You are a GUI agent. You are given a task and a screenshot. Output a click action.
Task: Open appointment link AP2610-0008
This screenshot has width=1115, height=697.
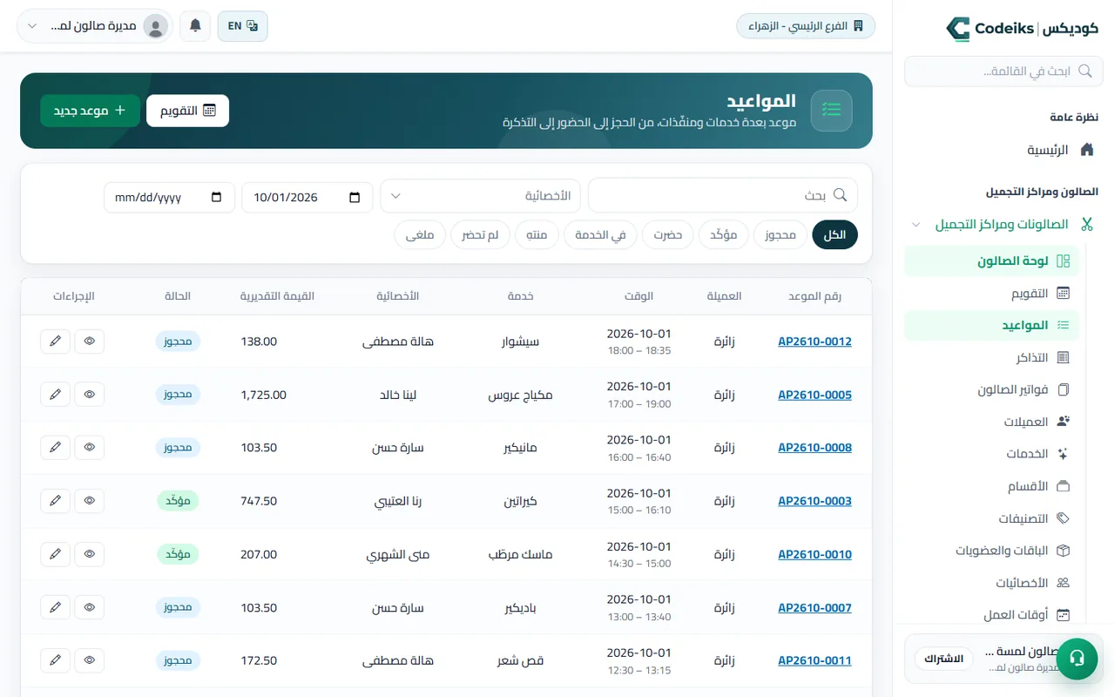[814, 448]
